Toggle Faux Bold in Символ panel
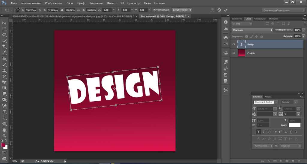The image size is (307, 164). coord(258,132)
